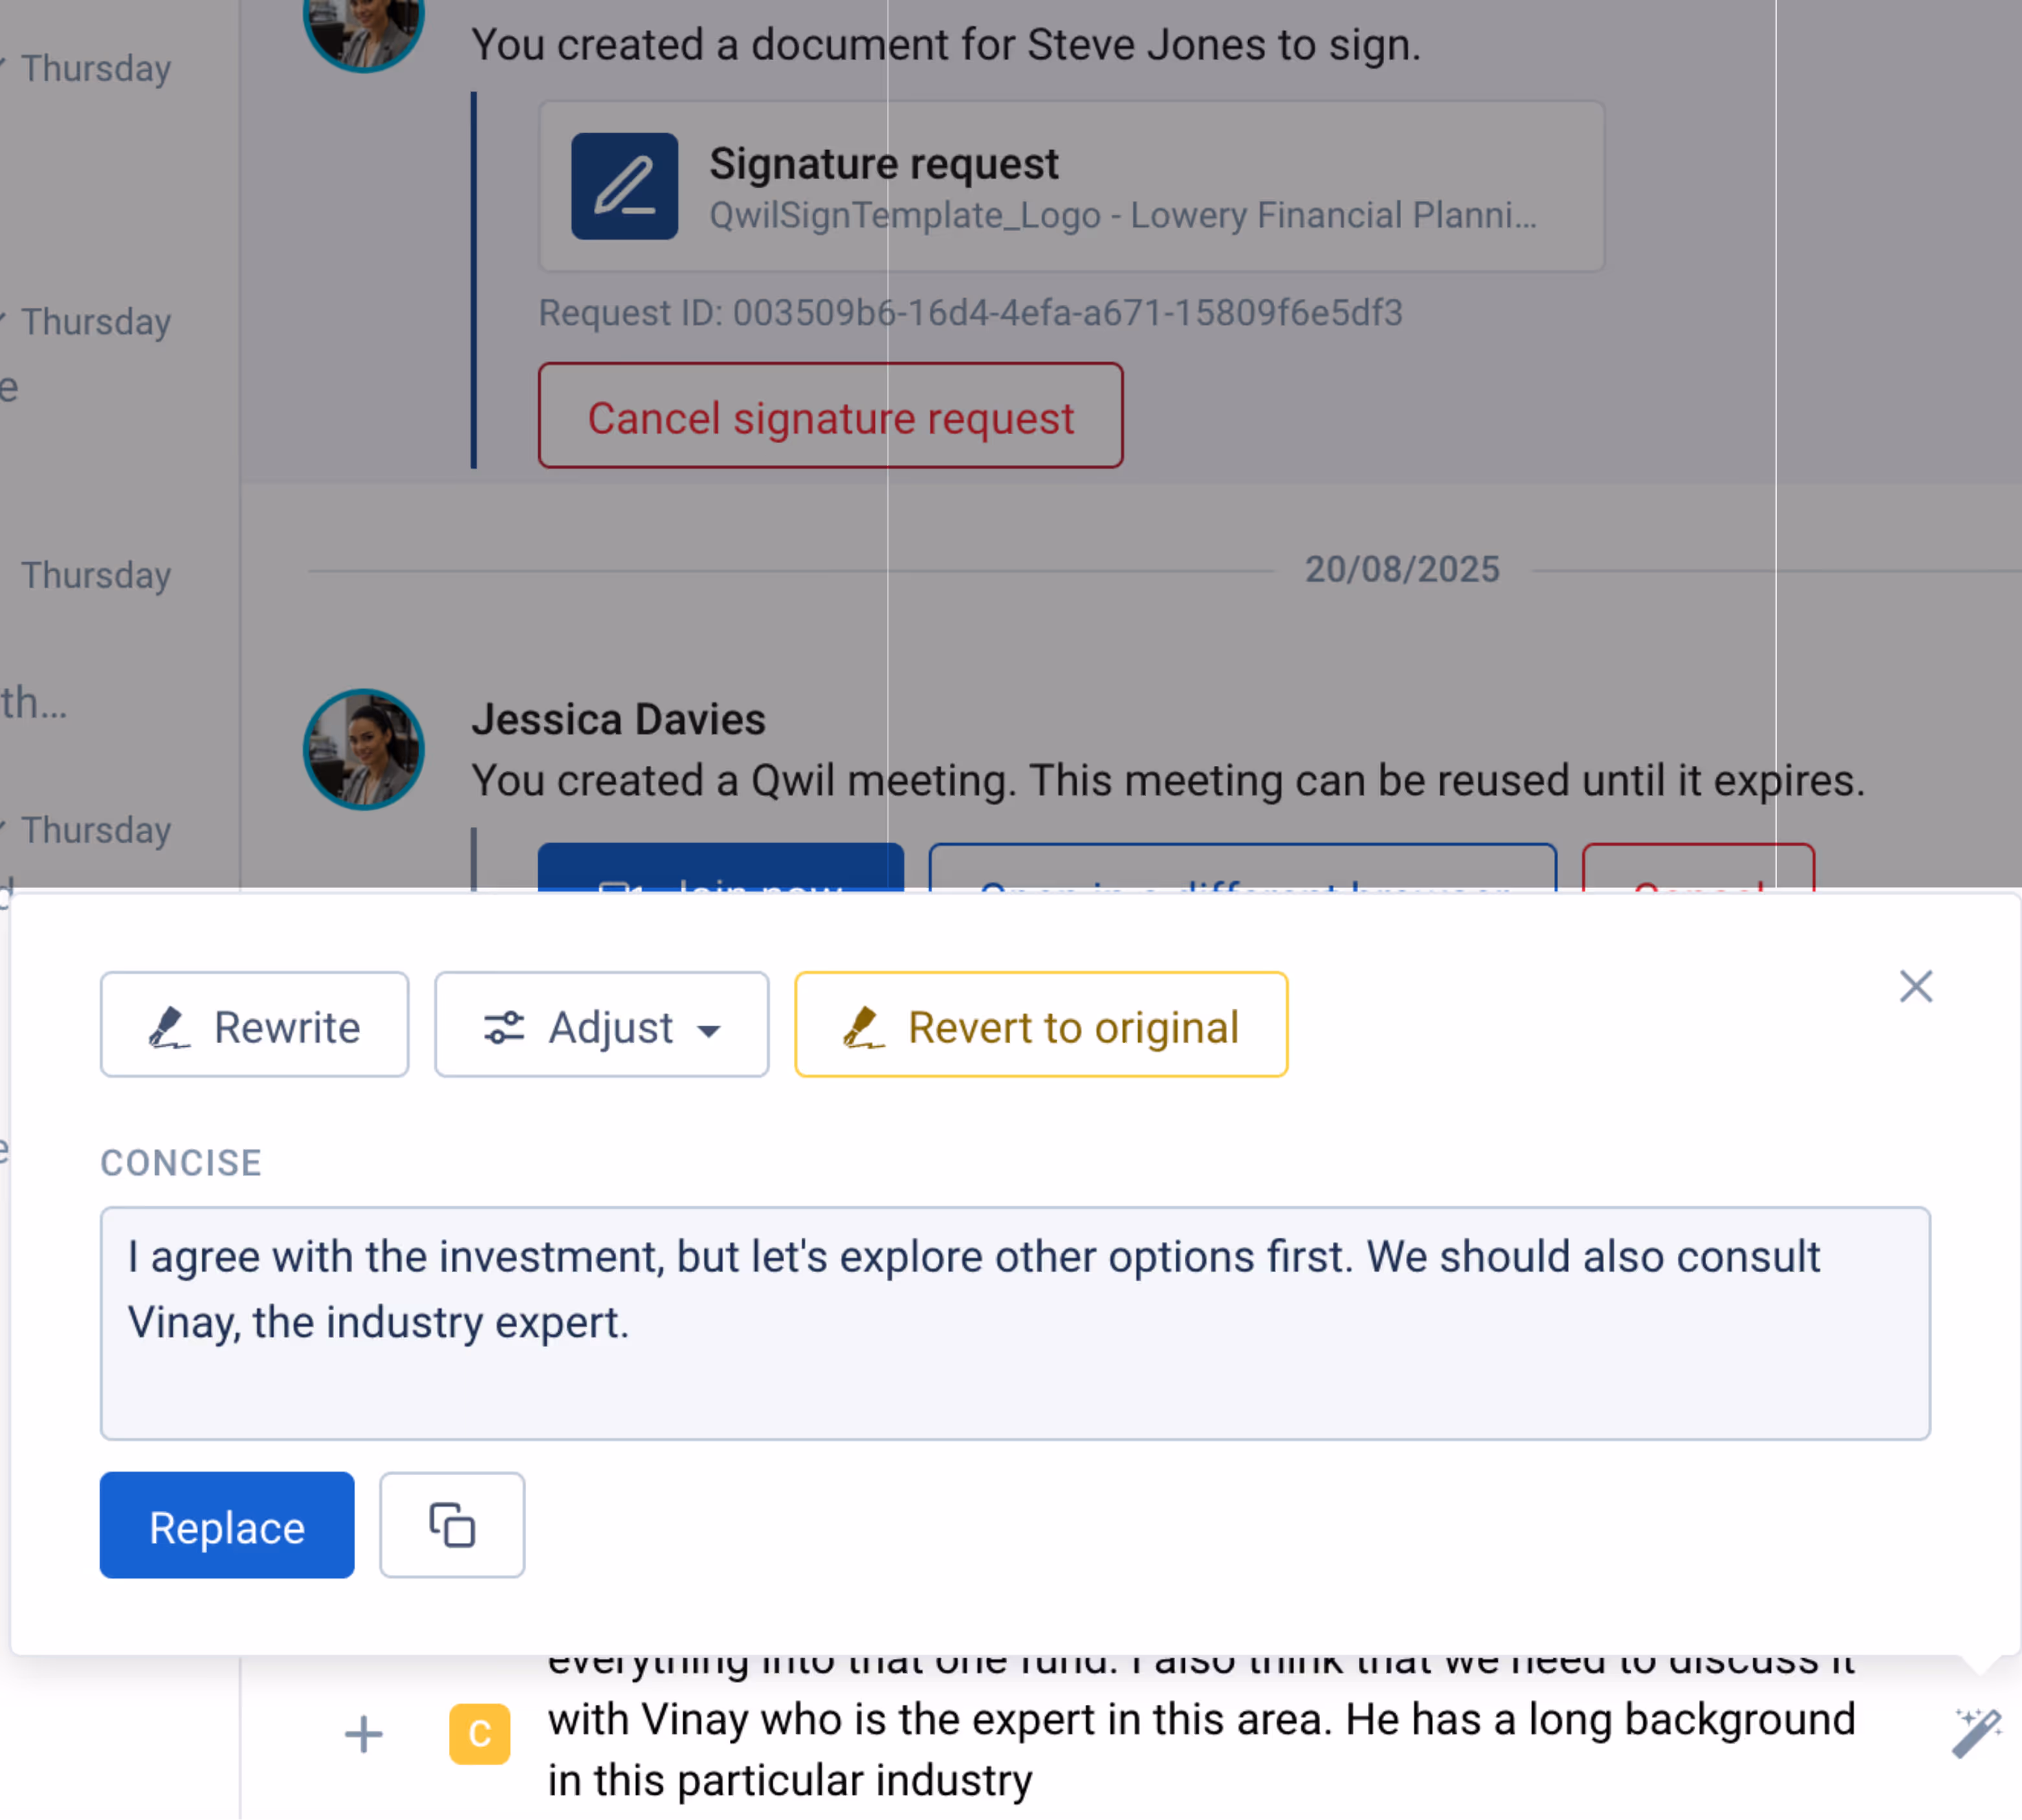
Task: Click the Join now meeting button
Action: [720, 868]
